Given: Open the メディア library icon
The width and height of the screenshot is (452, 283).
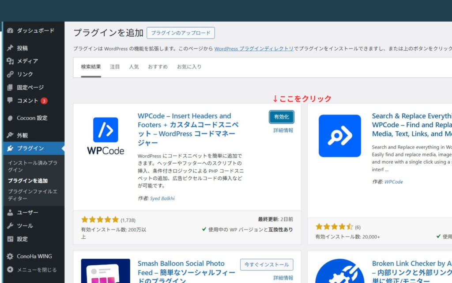Looking at the screenshot, I should [11, 61].
